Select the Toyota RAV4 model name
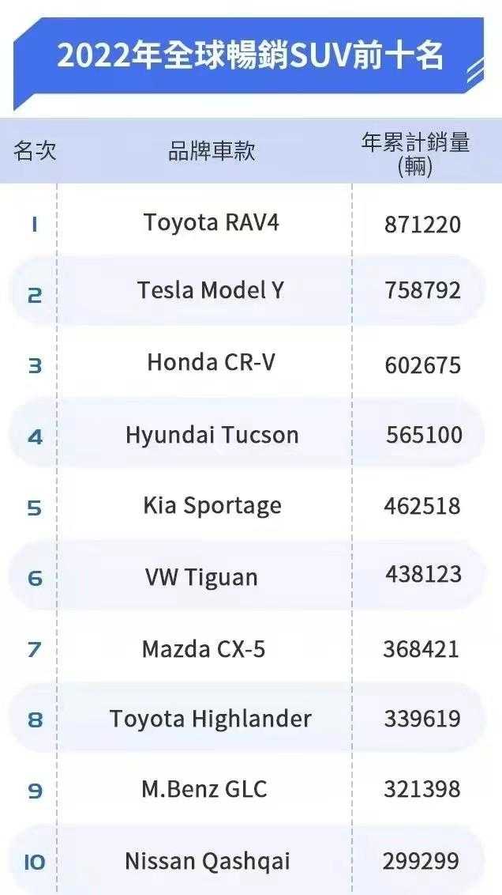The width and height of the screenshot is (502, 895). (212, 222)
